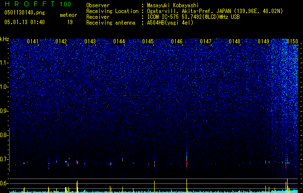Click the 0145 time marker
Viewport: 303px width, 193px height.
point(148,41)
